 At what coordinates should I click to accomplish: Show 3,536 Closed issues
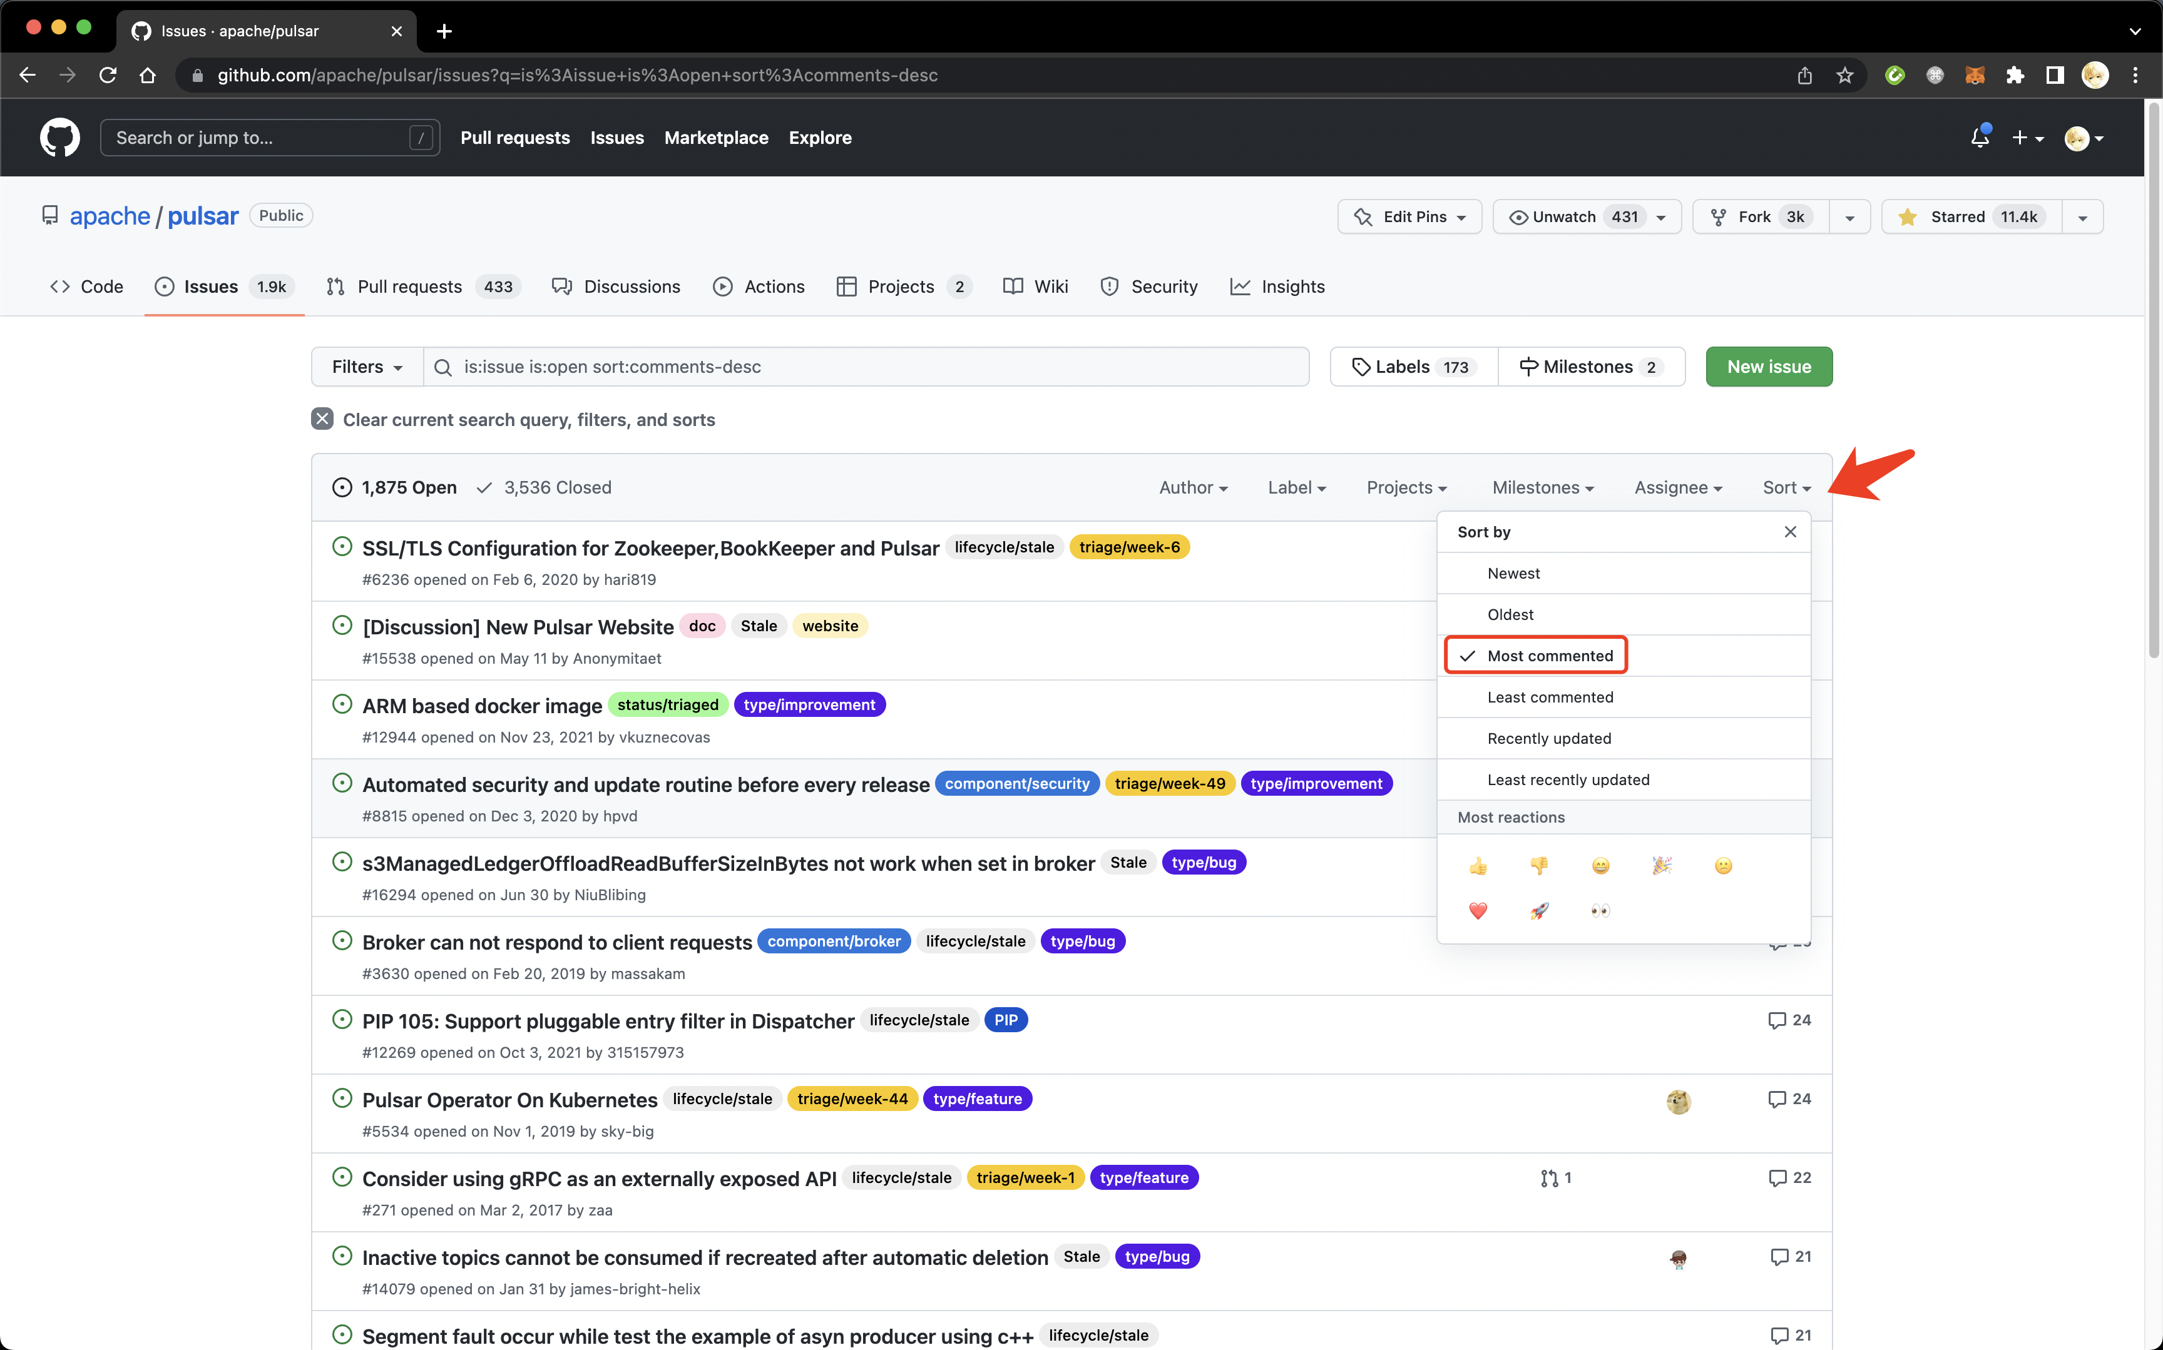(544, 487)
